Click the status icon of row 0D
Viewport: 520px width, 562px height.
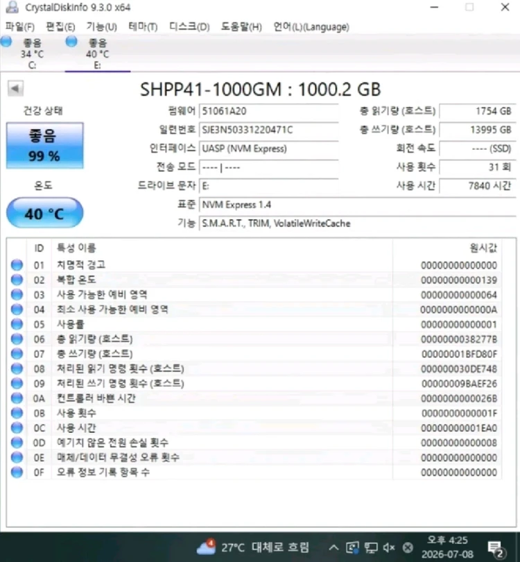tap(17, 443)
